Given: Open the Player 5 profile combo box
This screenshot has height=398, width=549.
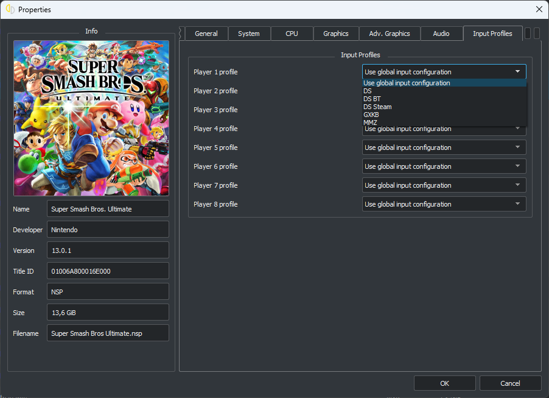Looking at the screenshot, I should (x=444, y=147).
